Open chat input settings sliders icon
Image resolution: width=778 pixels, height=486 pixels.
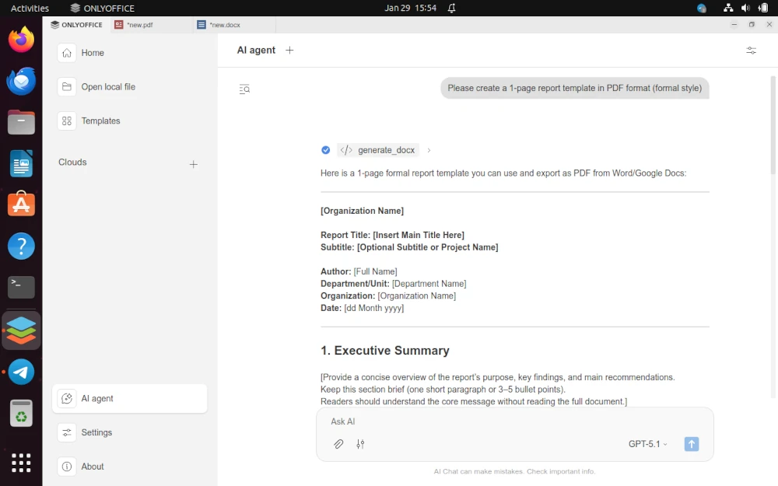[360, 444]
